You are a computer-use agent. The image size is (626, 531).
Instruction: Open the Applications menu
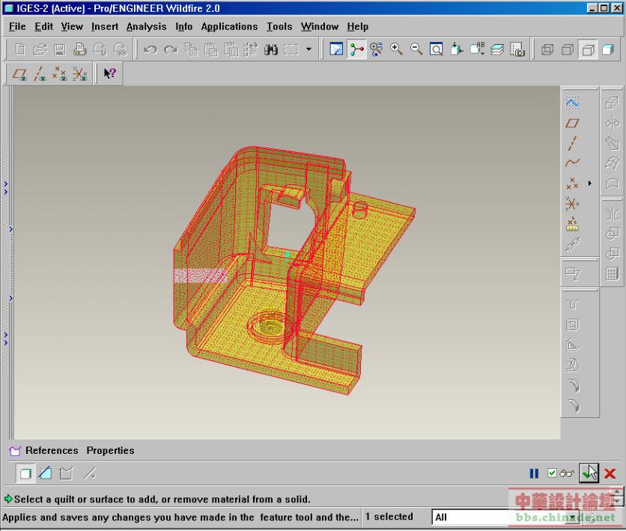229,26
